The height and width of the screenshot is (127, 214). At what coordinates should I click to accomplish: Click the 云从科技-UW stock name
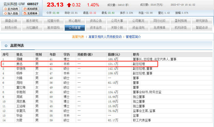click(14, 4)
